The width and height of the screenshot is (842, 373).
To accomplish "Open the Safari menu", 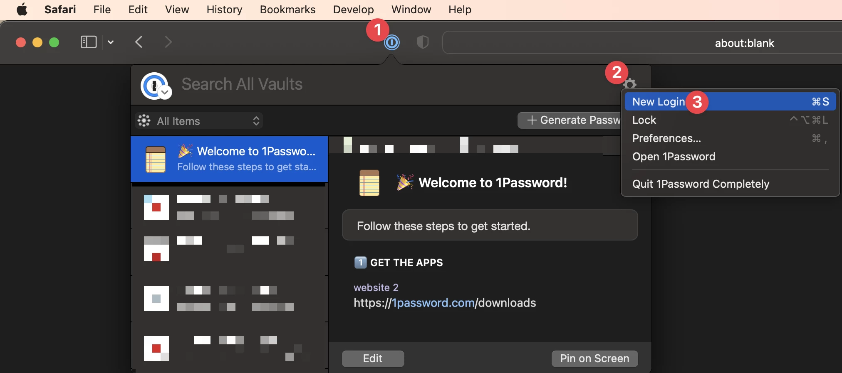I will [x=60, y=10].
